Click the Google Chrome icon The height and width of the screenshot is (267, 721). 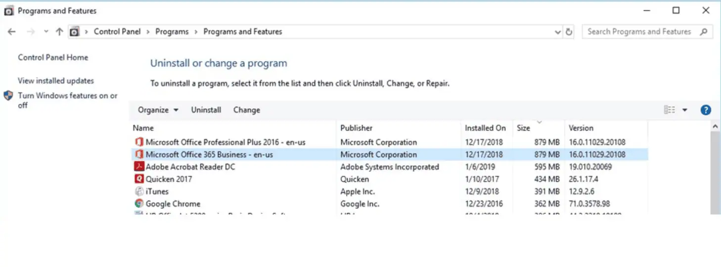click(139, 204)
